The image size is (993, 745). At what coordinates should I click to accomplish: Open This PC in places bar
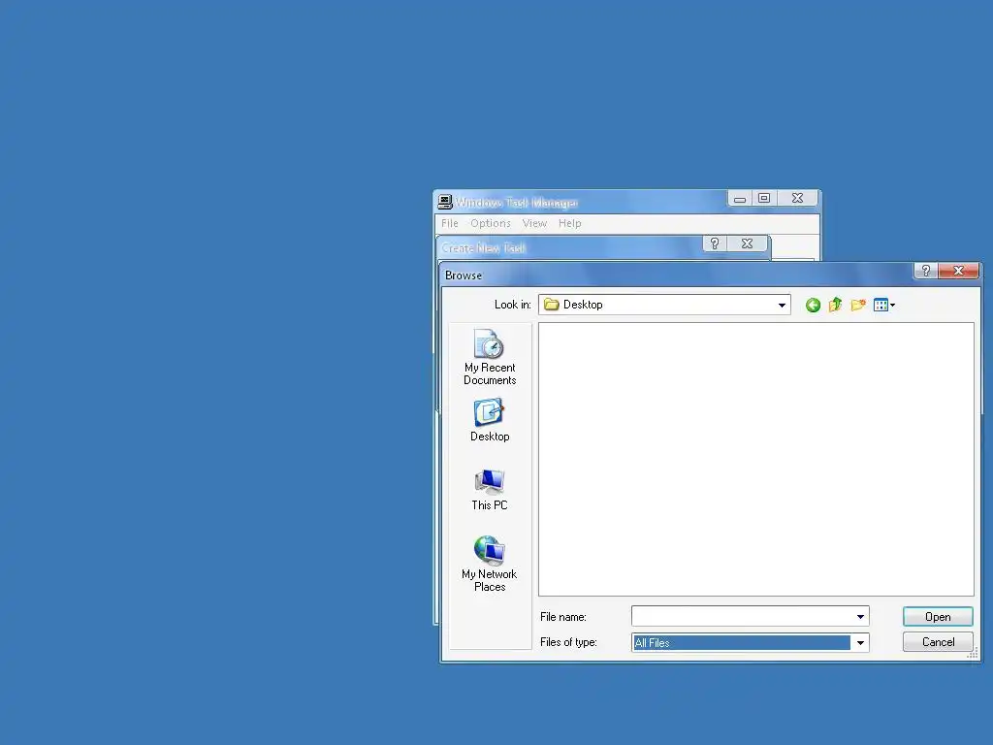pos(490,490)
